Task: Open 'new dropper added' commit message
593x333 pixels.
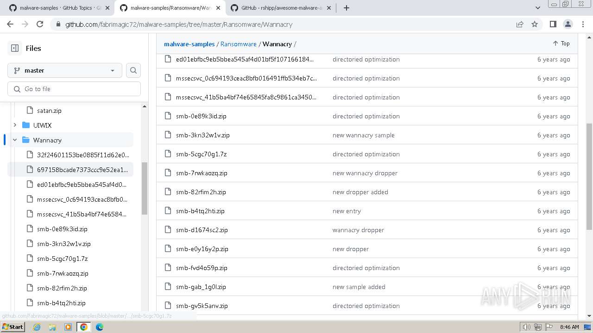Action: tap(360, 192)
